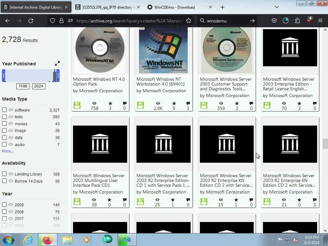
Task: Click the reviews bubble on Windows NT Workstation 4.0 card
Action: (188, 103)
